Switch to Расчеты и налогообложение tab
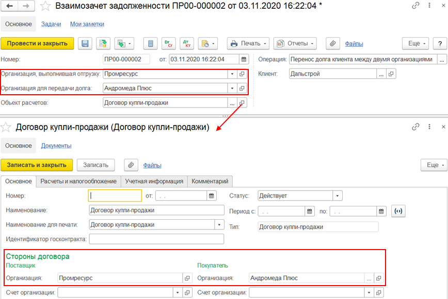This screenshot has width=448, height=299. coord(78,181)
